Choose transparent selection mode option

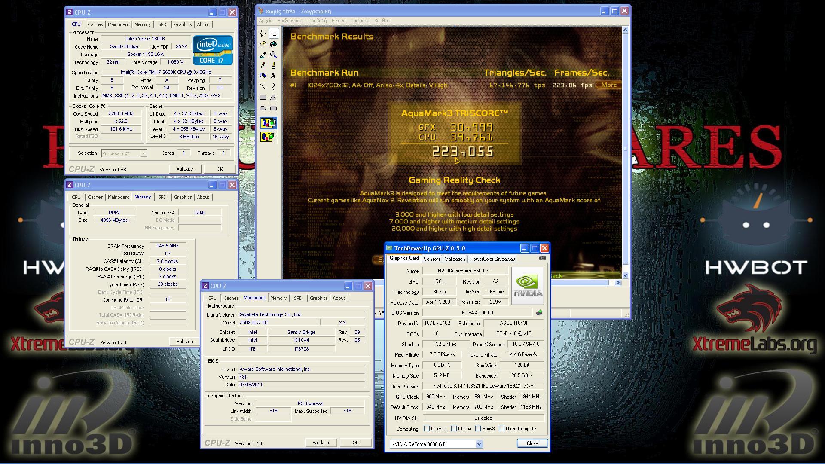click(x=268, y=137)
